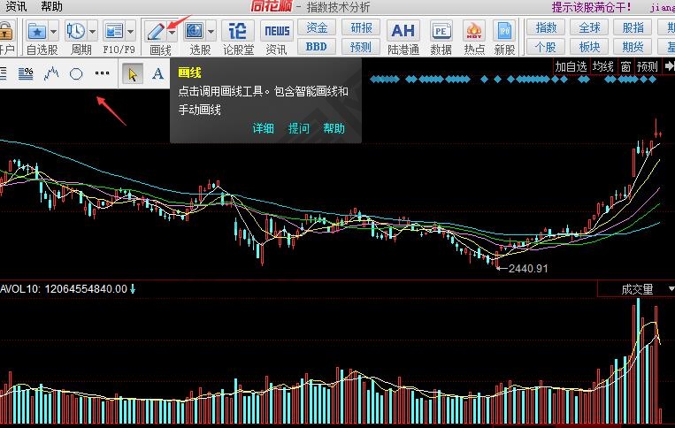Click the 新股 IPO icon

[504, 32]
